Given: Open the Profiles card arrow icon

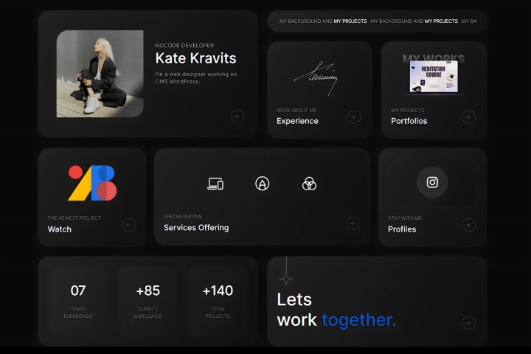Looking at the screenshot, I should pos(468,225).
